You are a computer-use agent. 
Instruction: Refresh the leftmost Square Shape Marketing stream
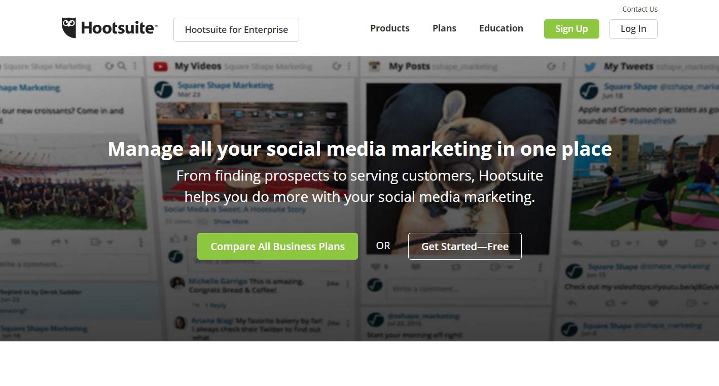109,66
